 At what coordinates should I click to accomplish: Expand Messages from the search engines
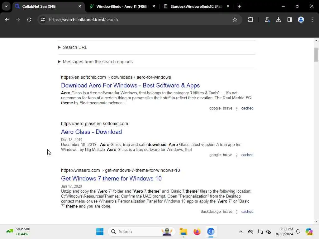pos(95,62)
